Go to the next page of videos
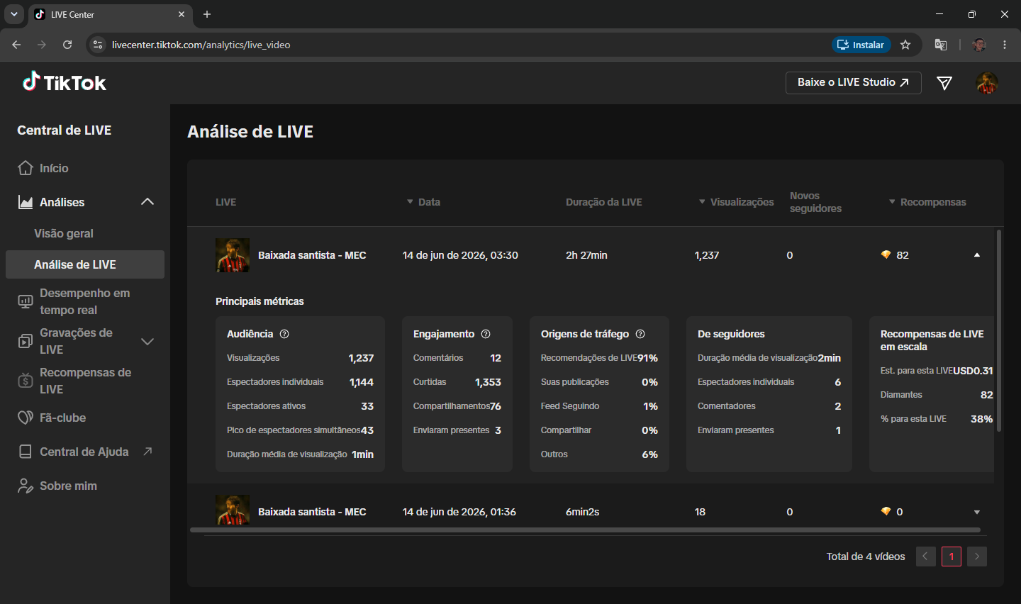The height and width of the screenshot is (604, 1021). 977,557
